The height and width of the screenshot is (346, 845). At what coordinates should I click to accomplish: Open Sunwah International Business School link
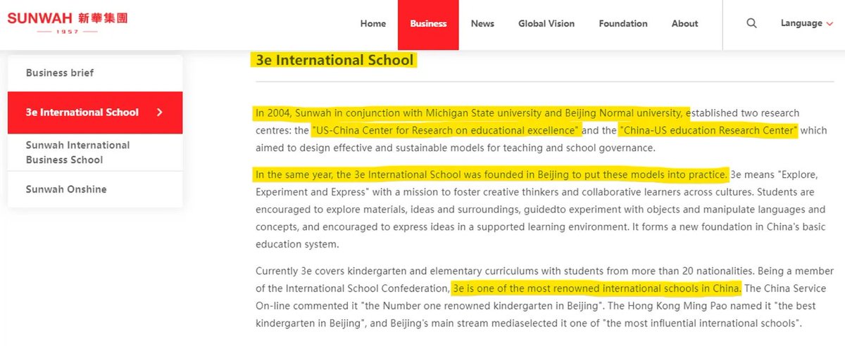point(77,153)
